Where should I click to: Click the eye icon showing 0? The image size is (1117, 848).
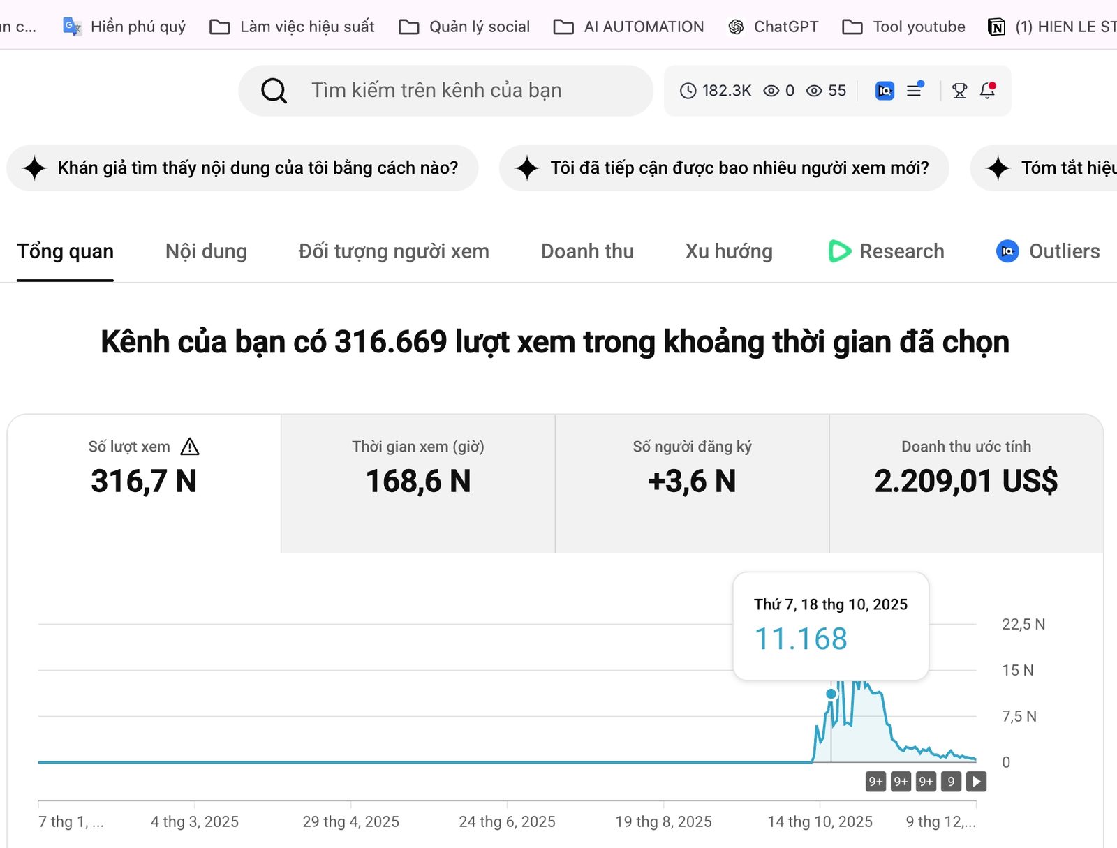(x=779, y=91)
